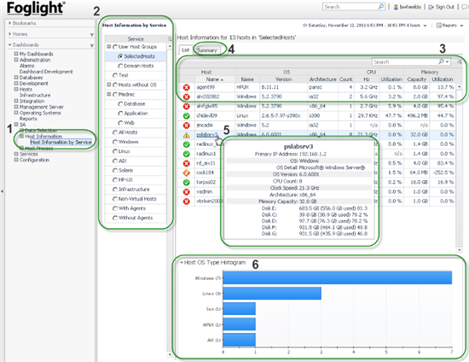The width and height of the screenshot is (469, 362).
Task: Select the Windows service radio button
Action: click(115, 142)
